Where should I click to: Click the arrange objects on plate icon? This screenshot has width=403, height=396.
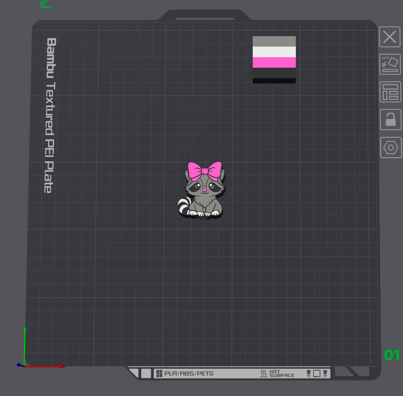pos(390,92)
